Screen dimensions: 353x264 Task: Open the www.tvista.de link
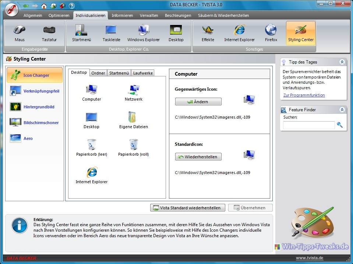(x=309, y=258)
